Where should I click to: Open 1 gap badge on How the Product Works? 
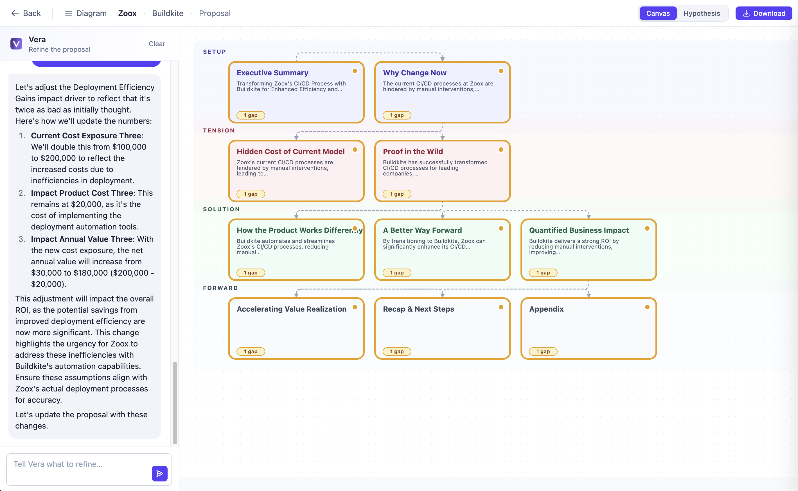click(x=251, y=273)
